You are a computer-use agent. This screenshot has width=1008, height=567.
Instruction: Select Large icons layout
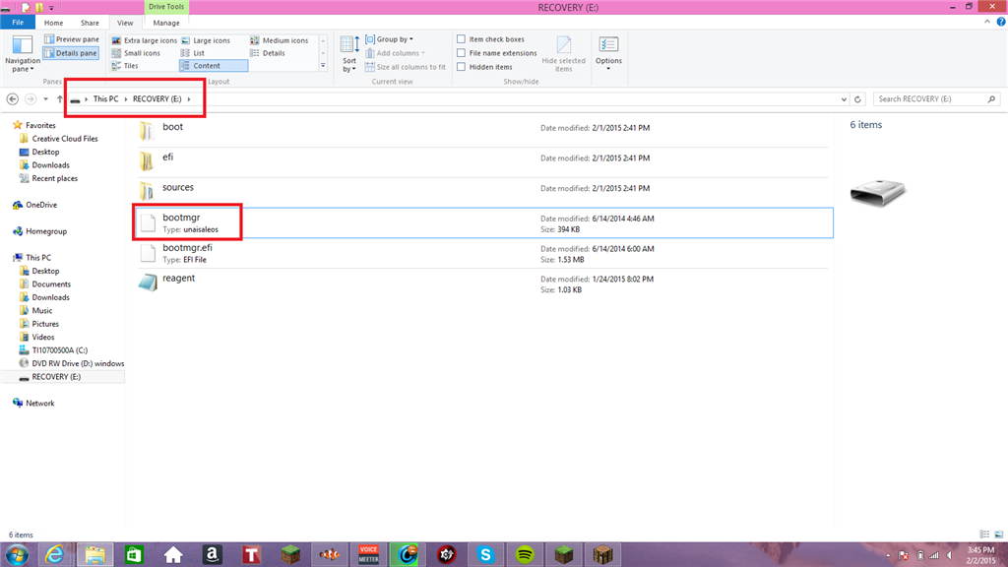pos(206,40)
